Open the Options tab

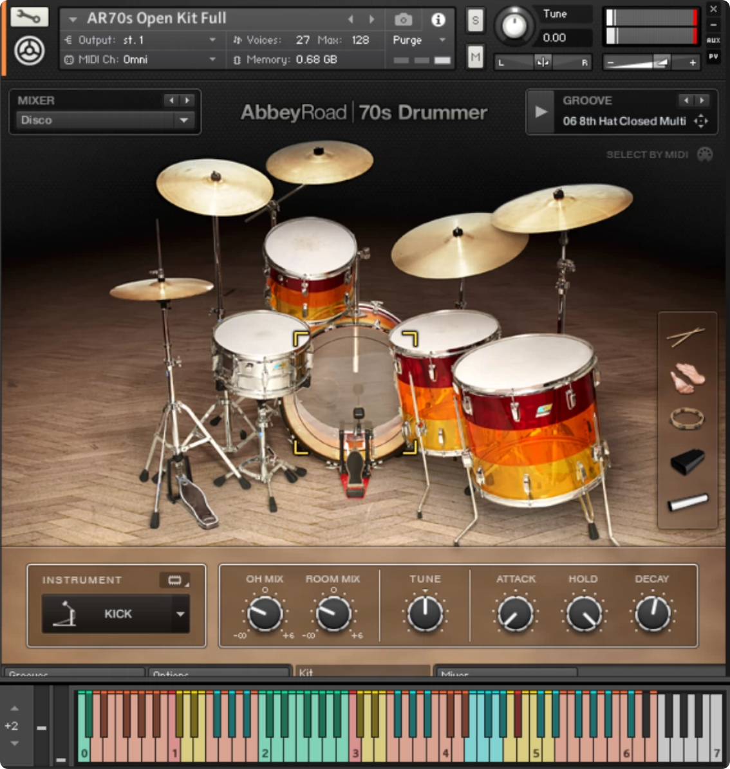(x=219, y=672)
